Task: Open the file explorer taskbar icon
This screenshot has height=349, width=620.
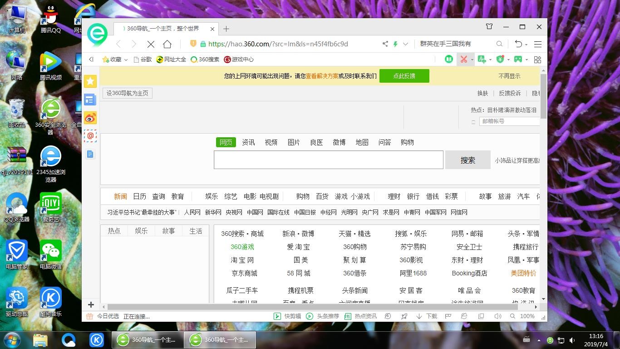Action: (x=40, y=340)
